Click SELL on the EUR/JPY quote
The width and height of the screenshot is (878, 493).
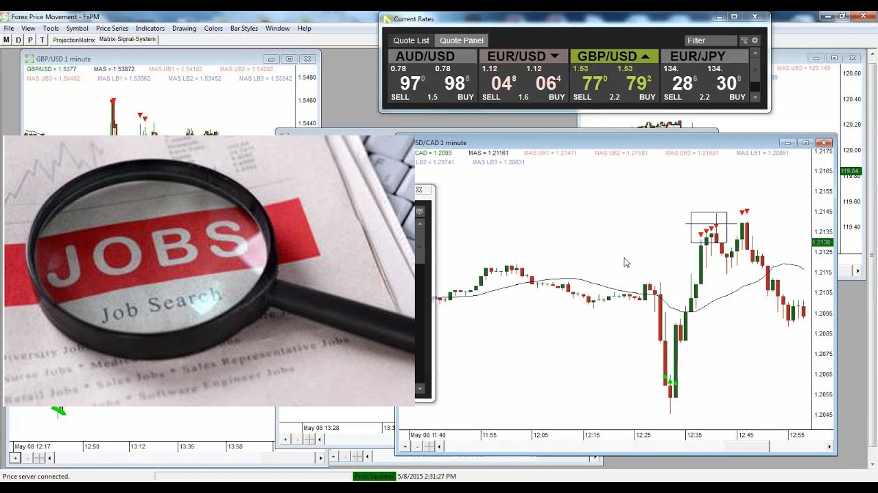pyautogui.click(x=673, y=97)
